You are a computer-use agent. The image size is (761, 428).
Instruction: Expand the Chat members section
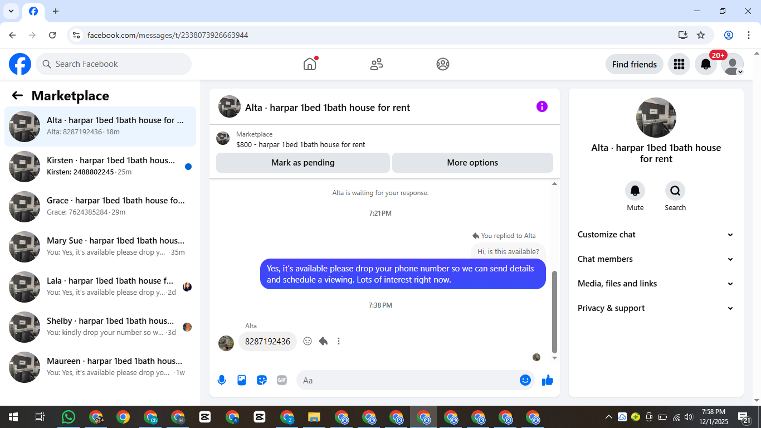click(656, 259)
